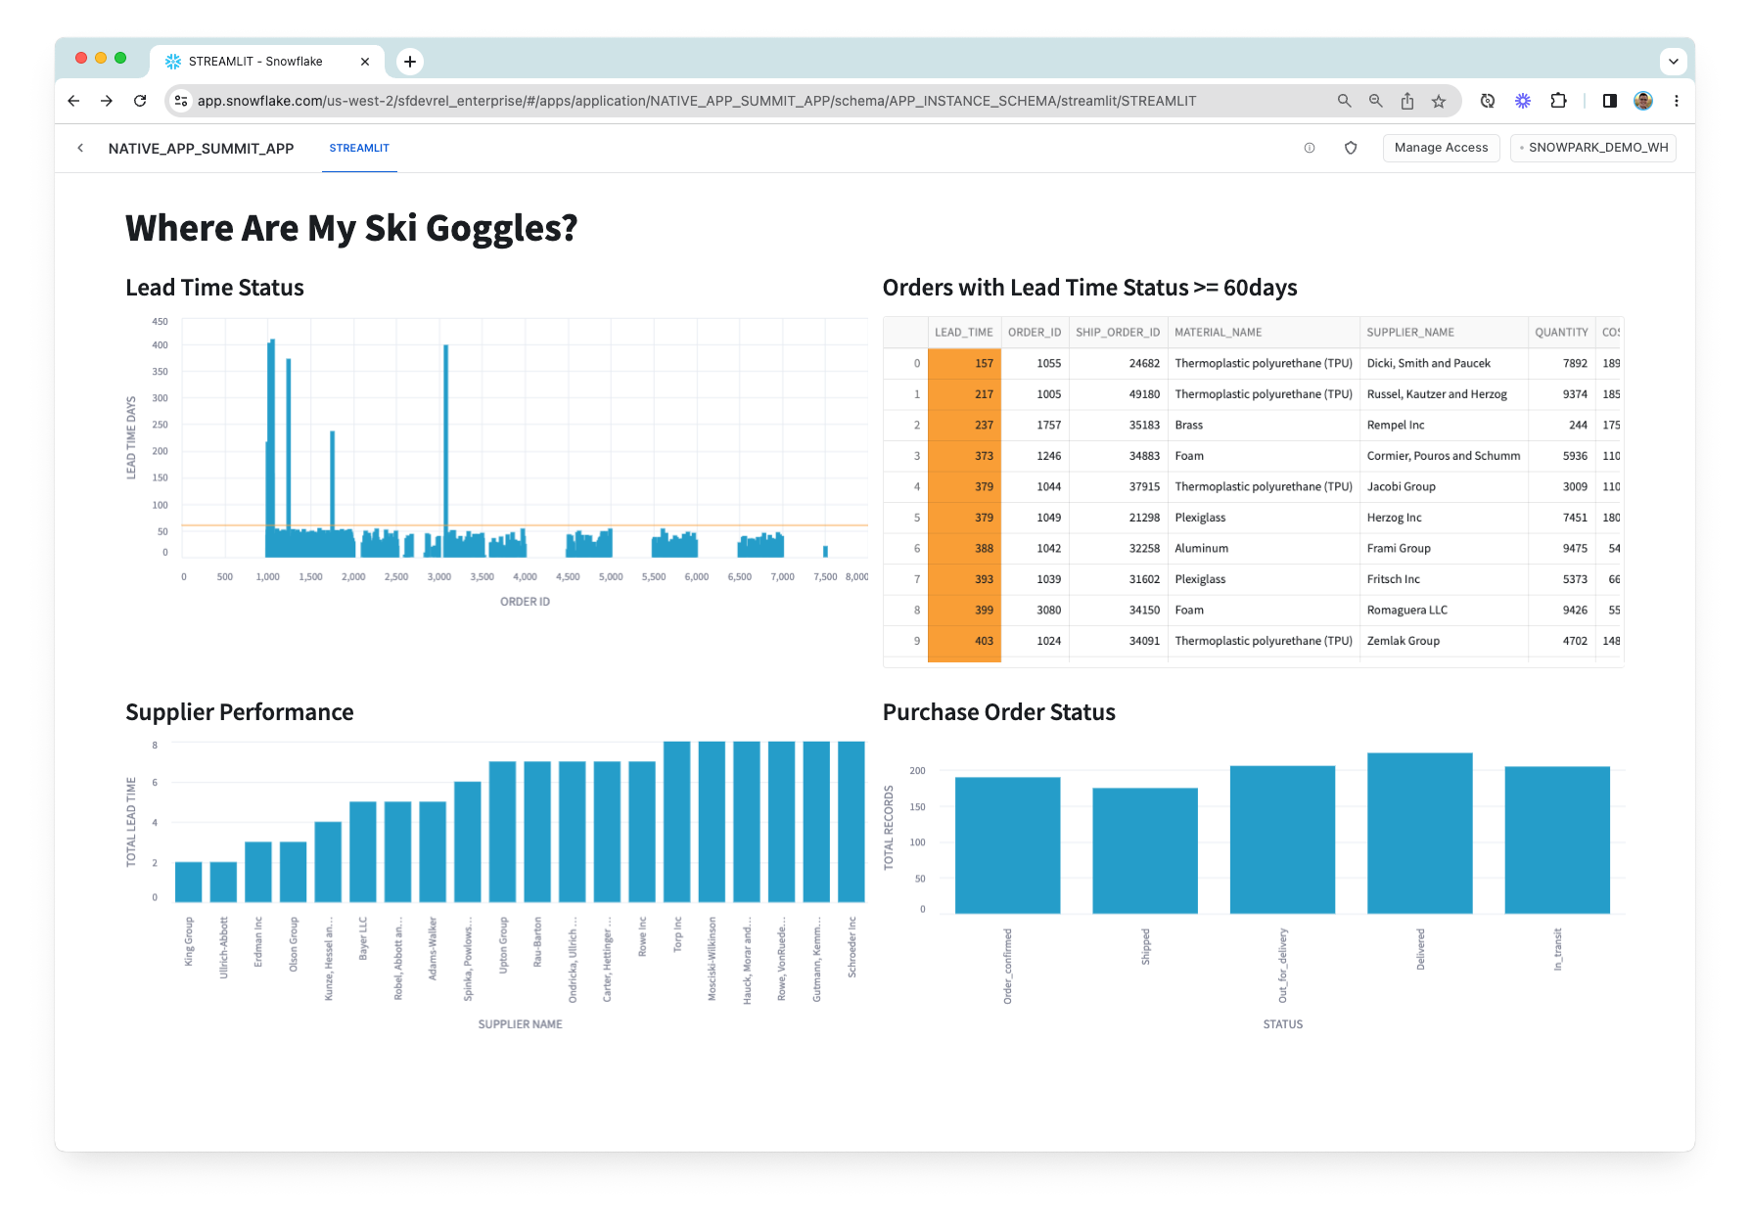Image resolution: width=1750 pixels, height=1224 pixels.
Task: Open the browser extensions puzzle icon
Action: point(1558,101)
